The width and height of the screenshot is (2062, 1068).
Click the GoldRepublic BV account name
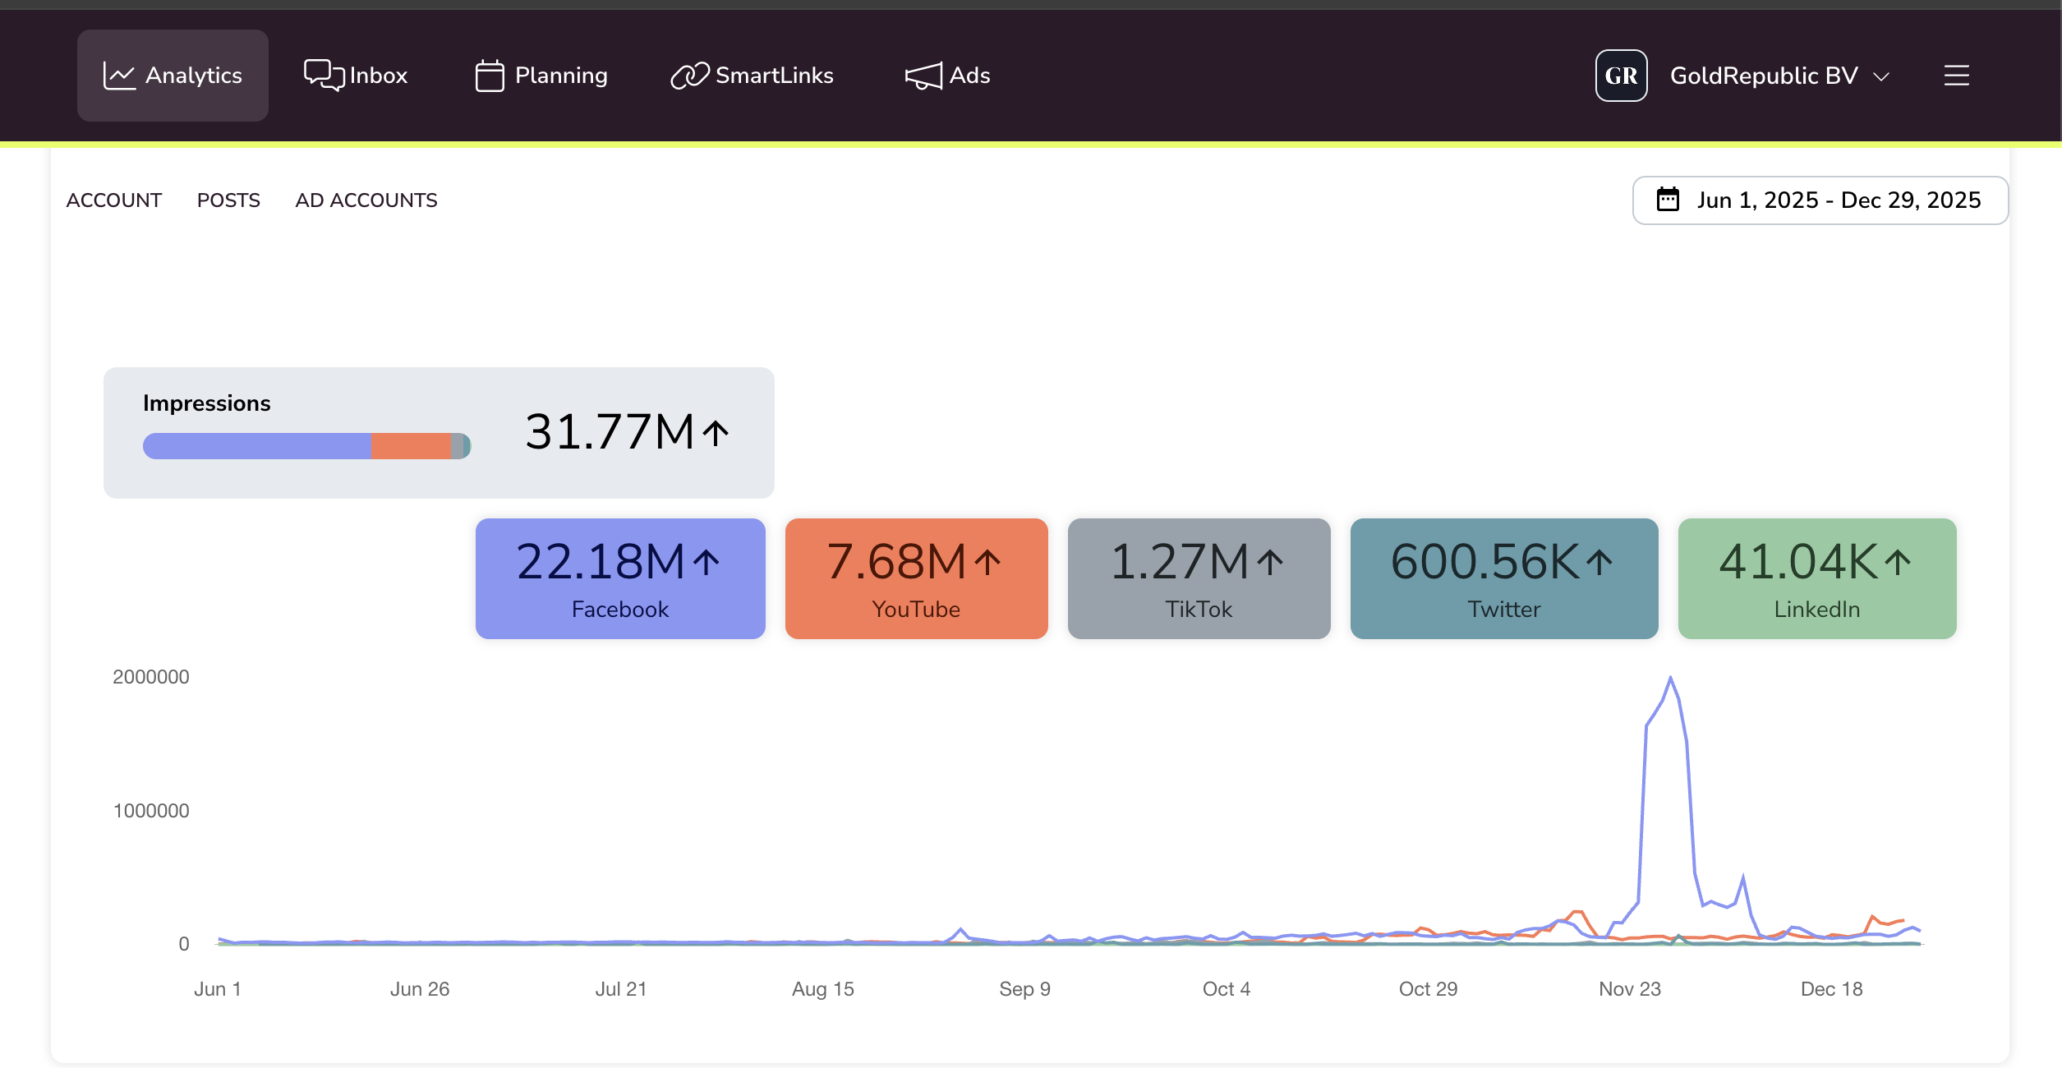point(1764,76)
